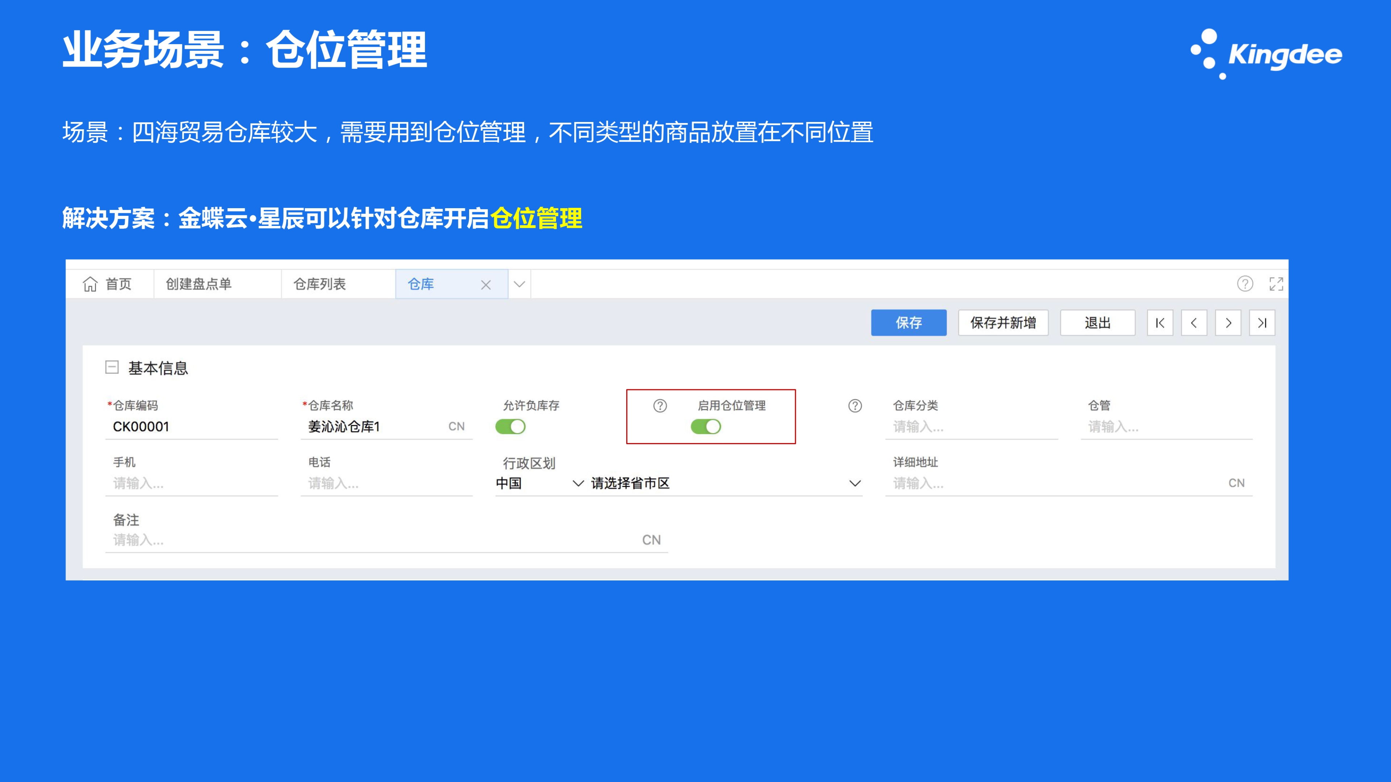The width and height of the screenshot is (1391, 782).
Task: Click the blue 保存 button
Action: pos(908,323)
